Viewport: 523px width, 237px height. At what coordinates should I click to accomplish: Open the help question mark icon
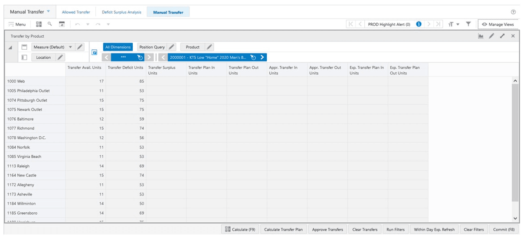(x=513, y=12)
